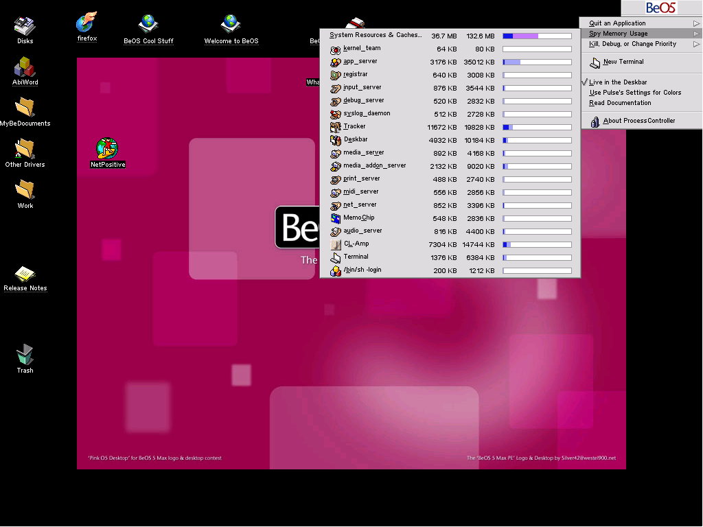This screenshot has height=527, width=703.
Task: Click the print_server process icon
Action: (335, 179)
